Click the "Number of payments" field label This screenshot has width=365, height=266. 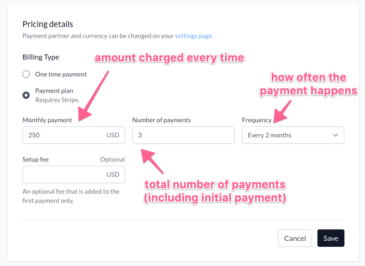pyautogui.click(x=161, y=120)
